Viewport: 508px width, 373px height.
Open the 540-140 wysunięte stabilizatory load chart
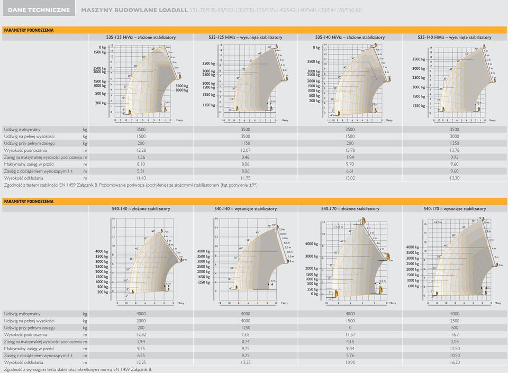click(x=245, y=261)
